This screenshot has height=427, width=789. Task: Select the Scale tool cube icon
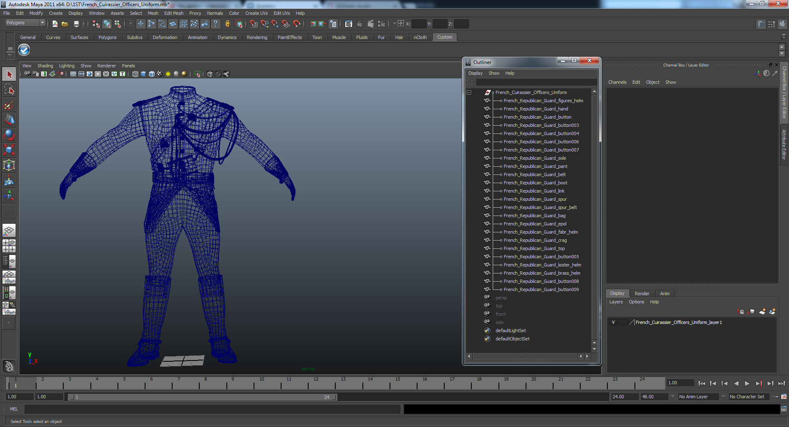click(x=9, y=150)
